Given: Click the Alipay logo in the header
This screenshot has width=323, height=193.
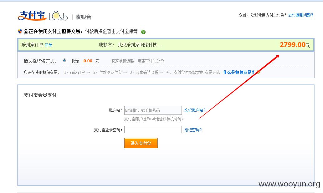Looking at the screenshot, I should coord(32,16).
